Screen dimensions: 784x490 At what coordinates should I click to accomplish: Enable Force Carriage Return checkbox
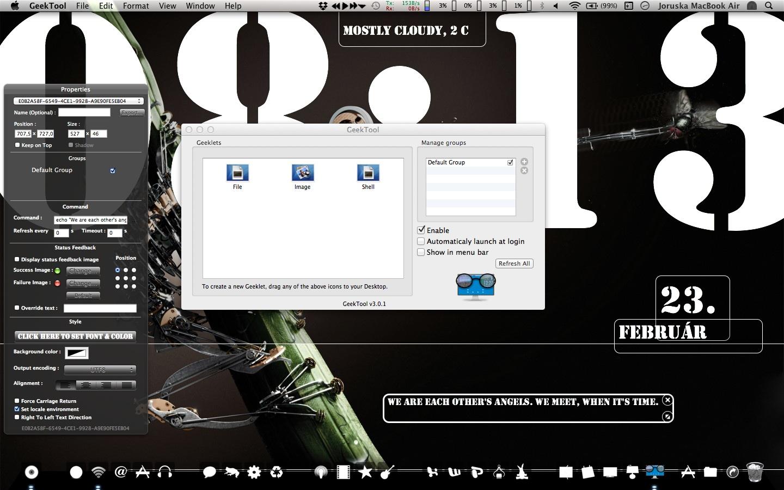pyautogui.click(x=17, y=401)
